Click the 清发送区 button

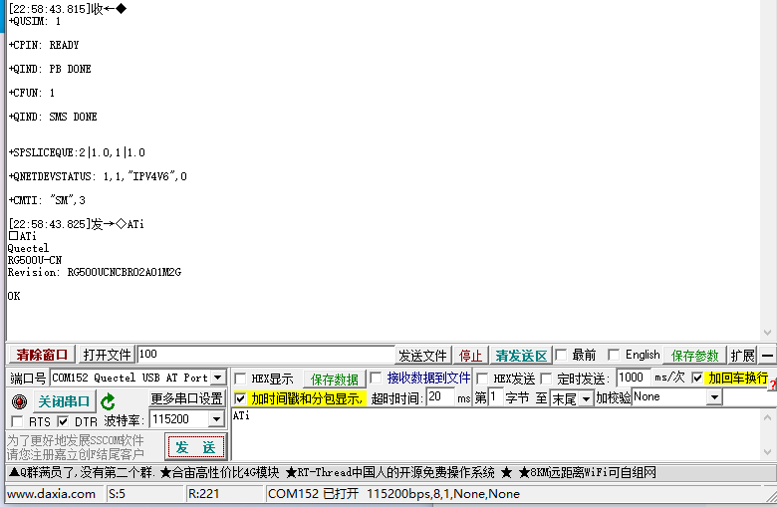pos(521,356)
